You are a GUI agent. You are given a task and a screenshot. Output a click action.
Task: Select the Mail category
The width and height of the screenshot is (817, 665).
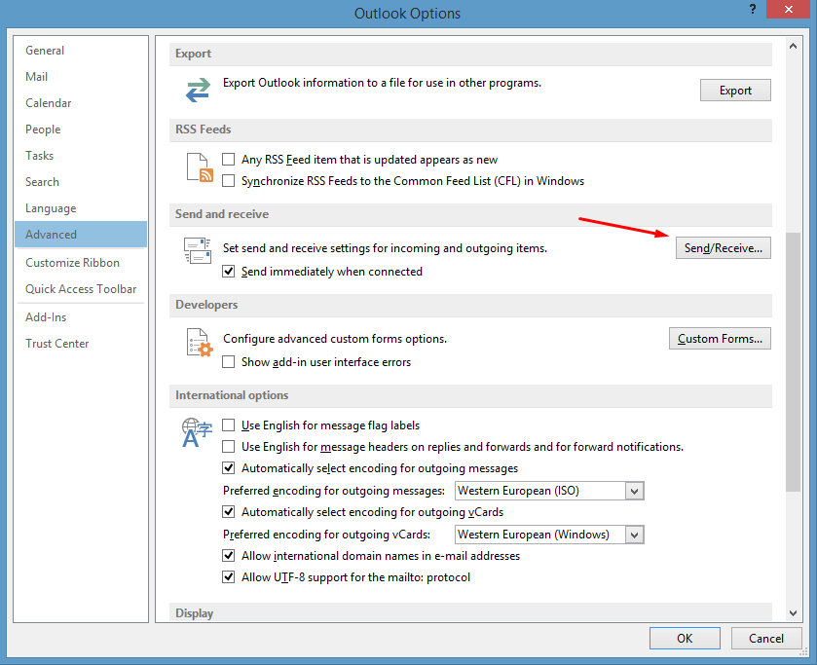tap(81, 77)
